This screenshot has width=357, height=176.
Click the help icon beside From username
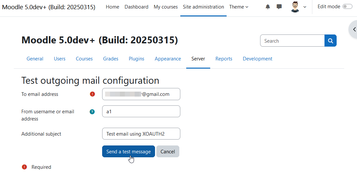[92, 112]
